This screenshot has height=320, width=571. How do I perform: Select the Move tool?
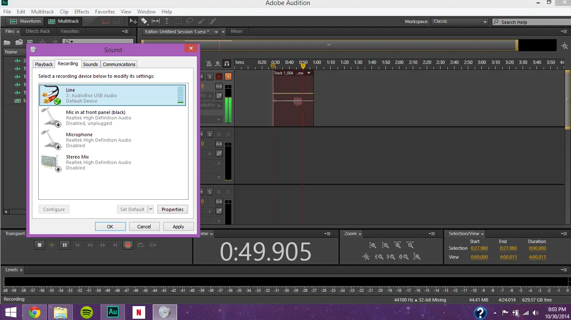tap(133, 21)
